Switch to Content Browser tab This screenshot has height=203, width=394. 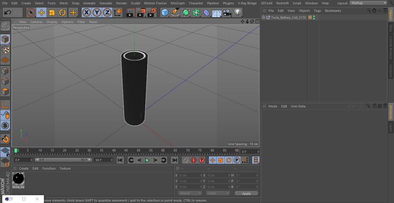391,47
